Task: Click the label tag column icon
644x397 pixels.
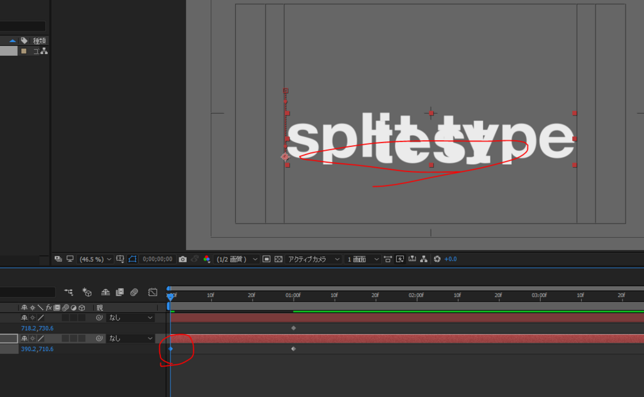Action: pyautogui.click(x=25, y=41)
